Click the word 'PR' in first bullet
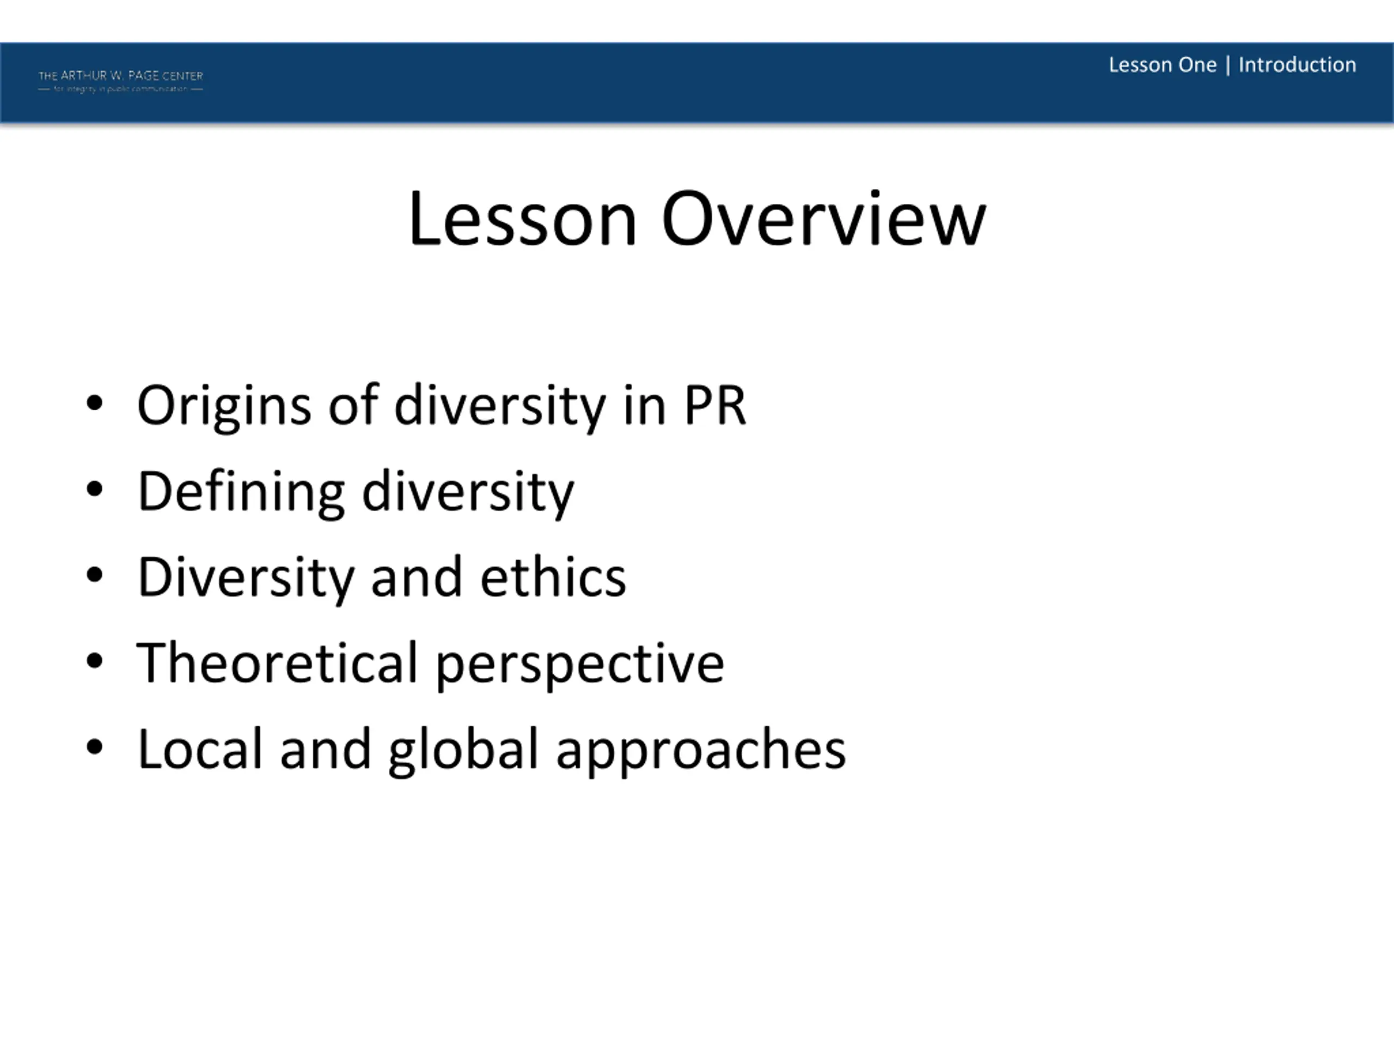This screenshot has width=1394, height=1046. click(x=716, y=405)
